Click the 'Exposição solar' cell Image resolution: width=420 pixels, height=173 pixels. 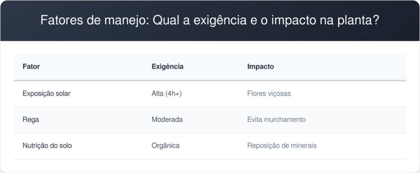click(46, 93)
